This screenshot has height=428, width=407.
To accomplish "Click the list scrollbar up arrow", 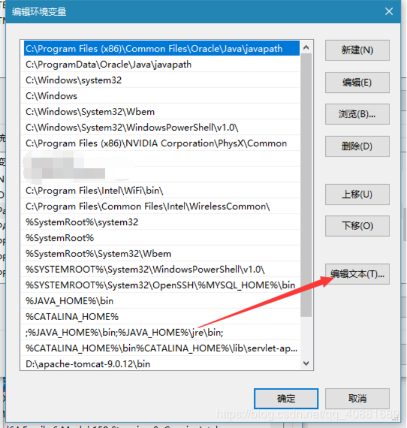I will [x=306, y=47].
